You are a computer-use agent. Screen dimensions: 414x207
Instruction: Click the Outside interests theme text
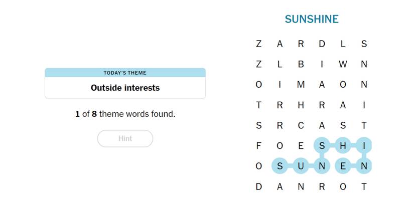[x=125, y=88]
